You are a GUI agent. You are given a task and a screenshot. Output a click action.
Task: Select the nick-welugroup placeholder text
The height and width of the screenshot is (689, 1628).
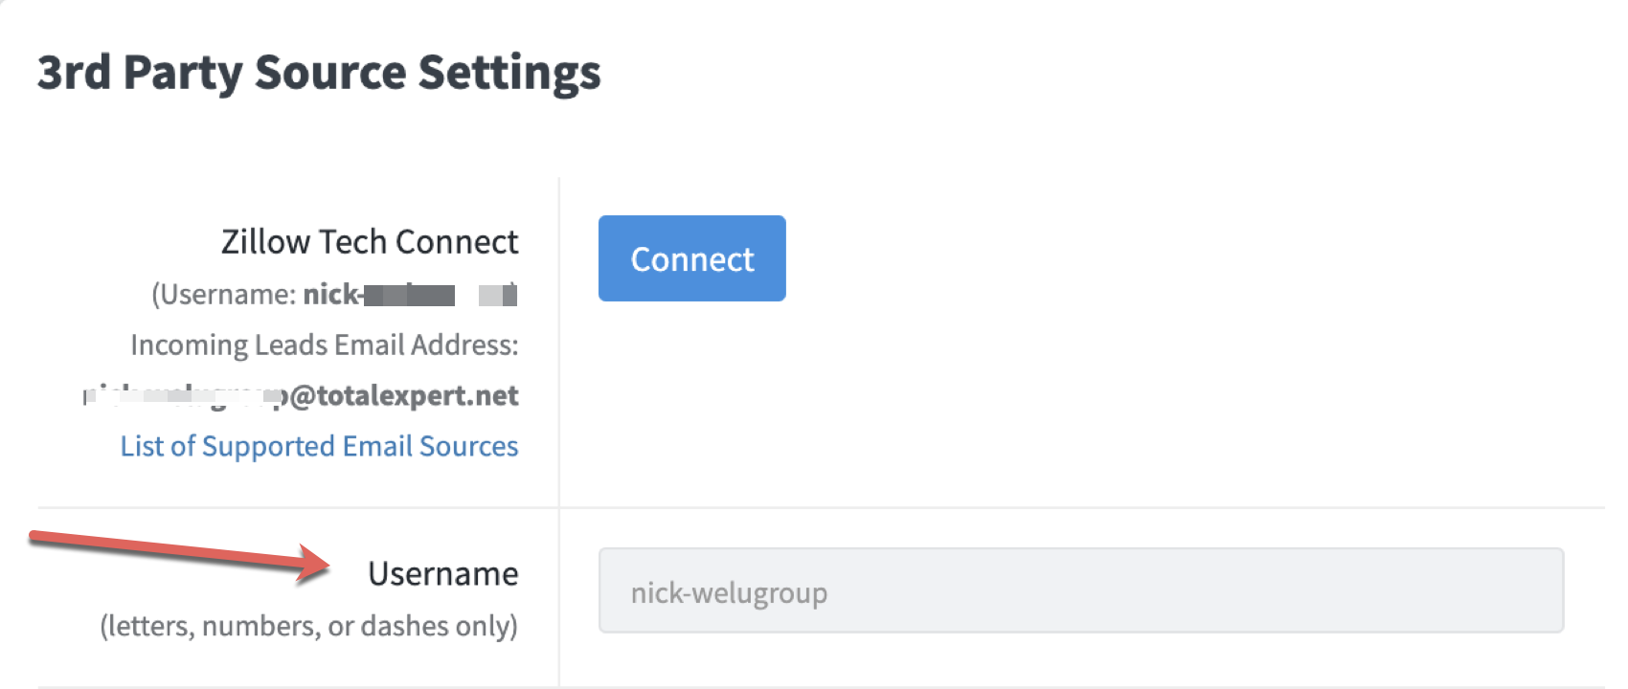pos(730,591)
